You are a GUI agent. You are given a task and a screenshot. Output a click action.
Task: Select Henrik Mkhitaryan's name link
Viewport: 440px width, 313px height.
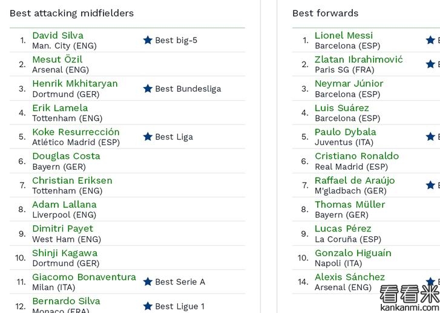74,84
